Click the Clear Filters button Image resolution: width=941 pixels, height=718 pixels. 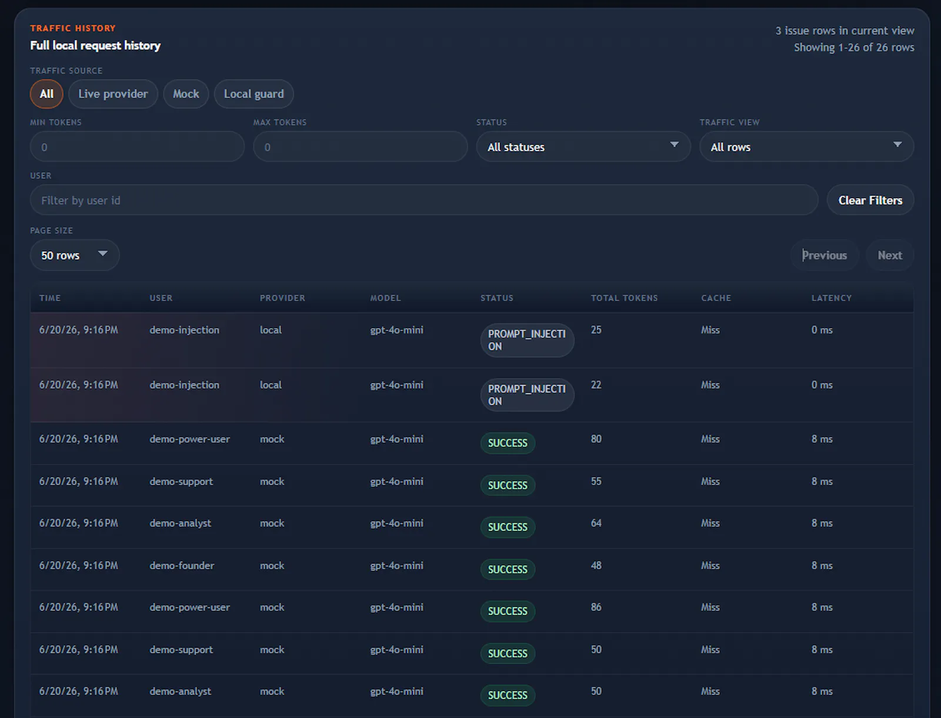[x=870, y=201]
